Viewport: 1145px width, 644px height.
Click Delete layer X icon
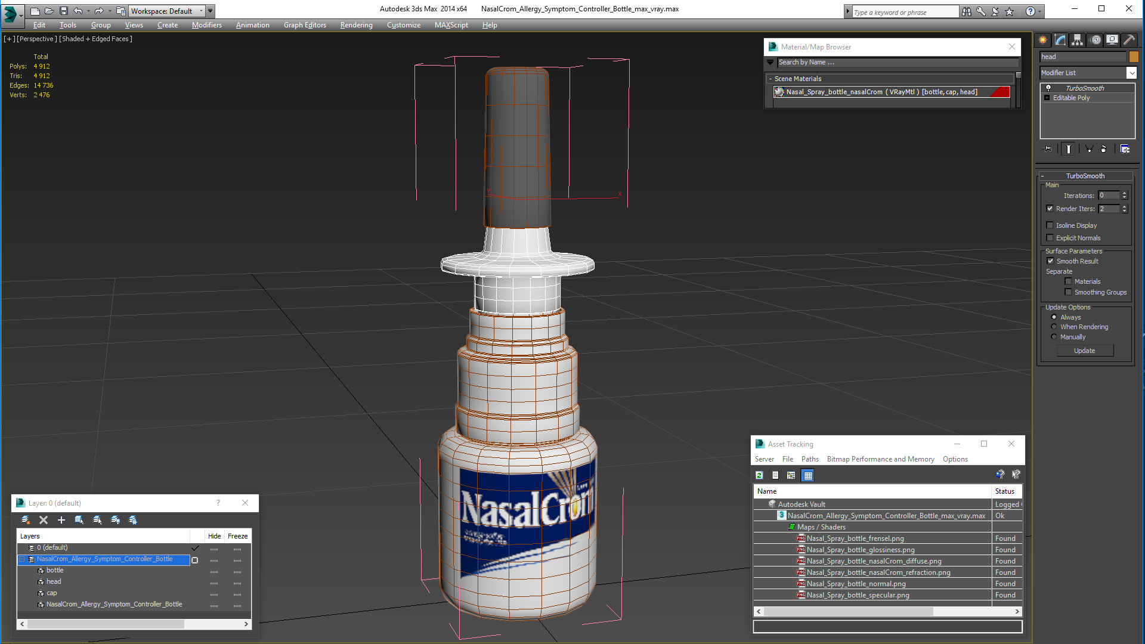point(44,520)
